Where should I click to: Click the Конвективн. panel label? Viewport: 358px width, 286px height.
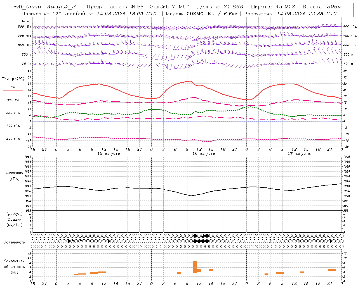pyautogui.click(x=15, y=261)
